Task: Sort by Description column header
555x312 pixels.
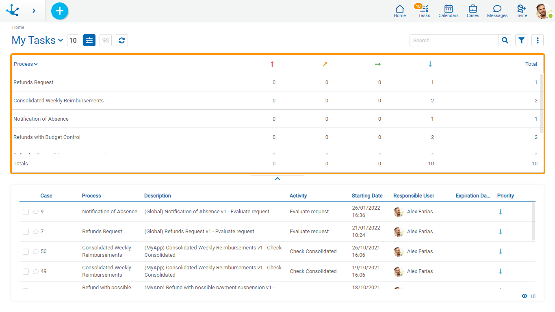Action: 158,195
